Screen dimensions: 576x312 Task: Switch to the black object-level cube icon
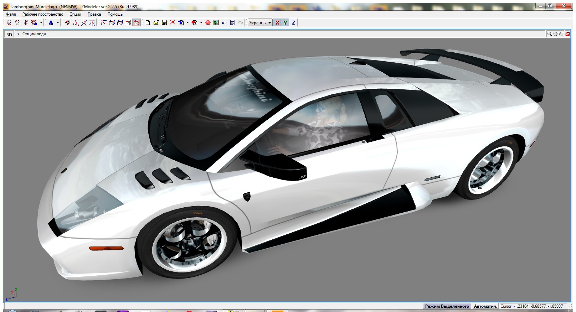128,22
